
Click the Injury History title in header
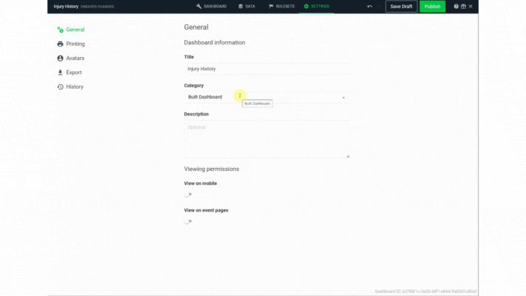tap(66, 7)
